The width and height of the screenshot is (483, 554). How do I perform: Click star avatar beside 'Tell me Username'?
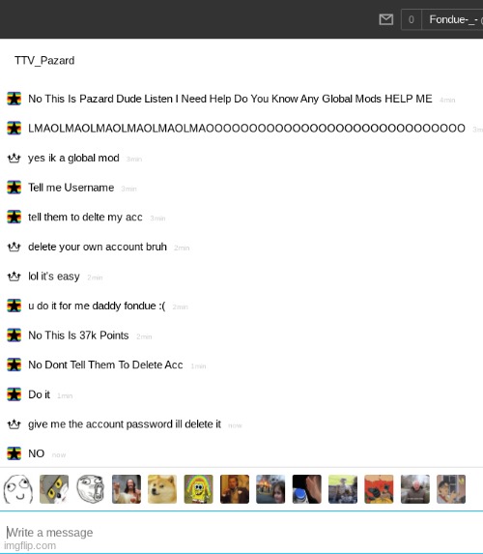pos(14,188)
